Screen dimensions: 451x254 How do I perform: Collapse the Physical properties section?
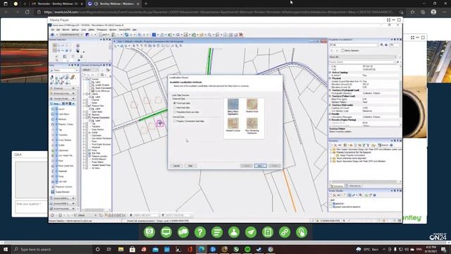[x=330, y=78]
